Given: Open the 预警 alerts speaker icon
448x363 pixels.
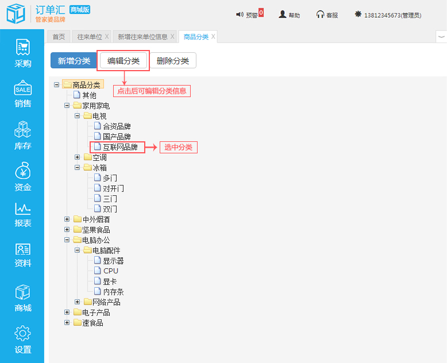Looking at the screenshot, I should [240, 14].
